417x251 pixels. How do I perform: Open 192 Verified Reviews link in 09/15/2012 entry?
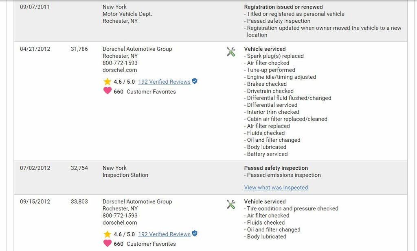tap(165, 234)
